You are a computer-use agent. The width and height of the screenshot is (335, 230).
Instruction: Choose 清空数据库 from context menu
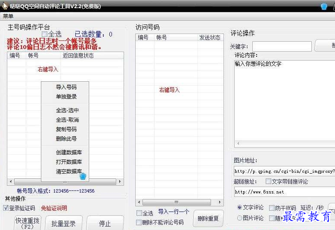click(69, 172)
